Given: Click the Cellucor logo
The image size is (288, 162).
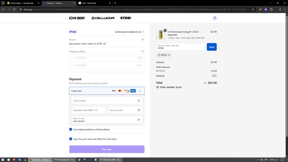Looking at the screenshot, I should 103,18.
